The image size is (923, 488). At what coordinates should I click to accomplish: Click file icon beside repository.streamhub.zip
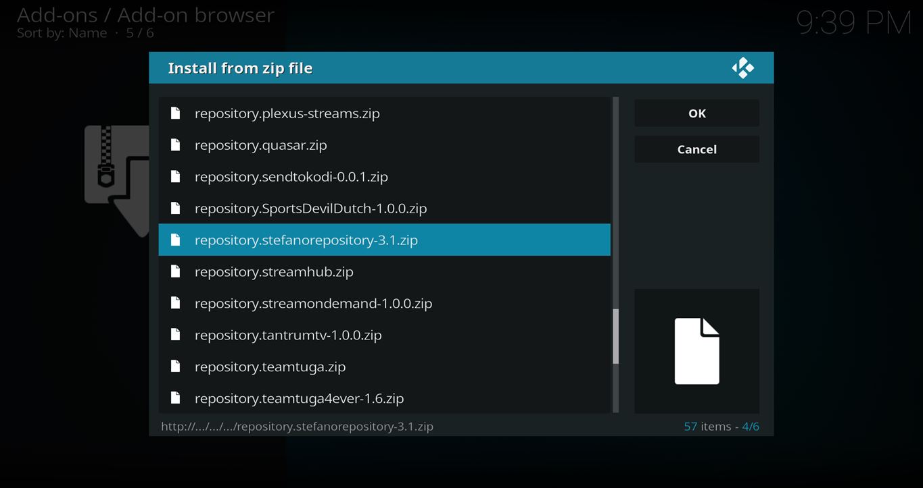[176, 272]
